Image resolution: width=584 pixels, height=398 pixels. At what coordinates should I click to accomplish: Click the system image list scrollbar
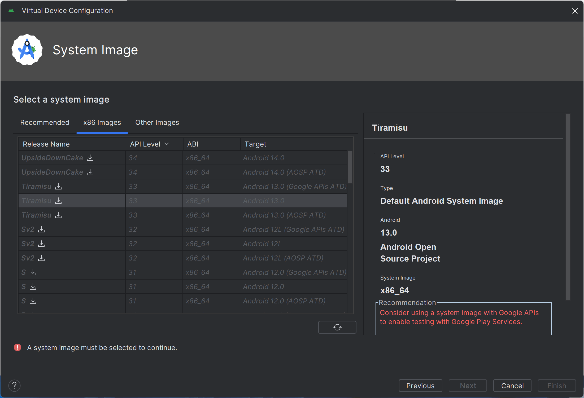350,167
